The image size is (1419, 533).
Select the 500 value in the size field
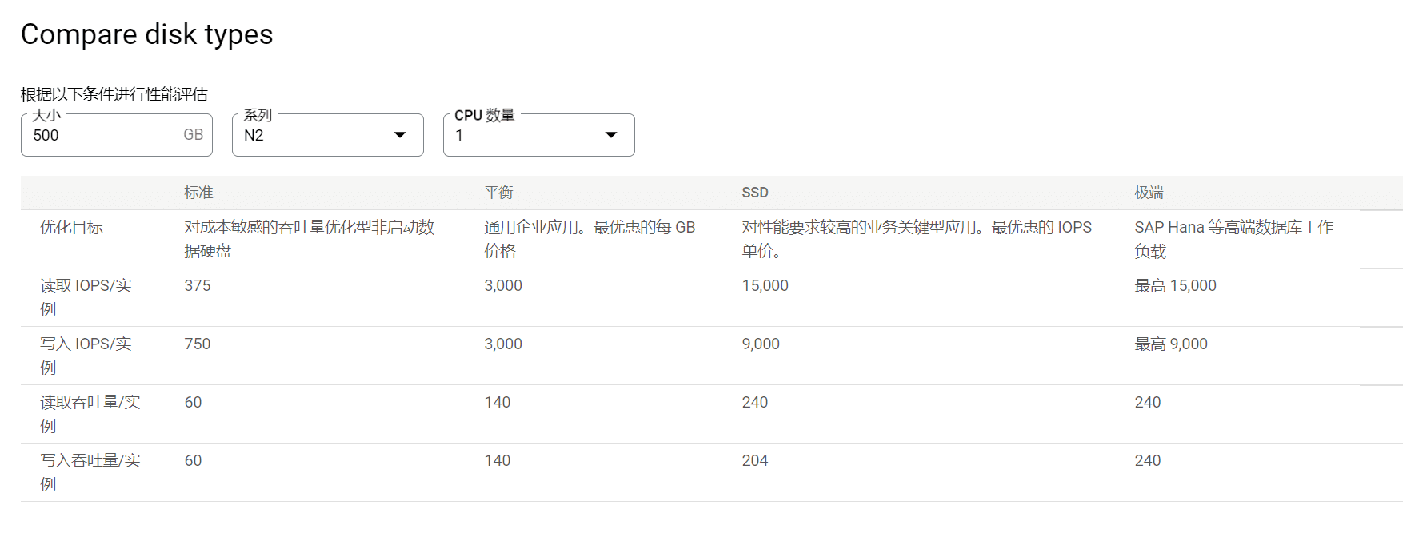[x=46, y=135]
